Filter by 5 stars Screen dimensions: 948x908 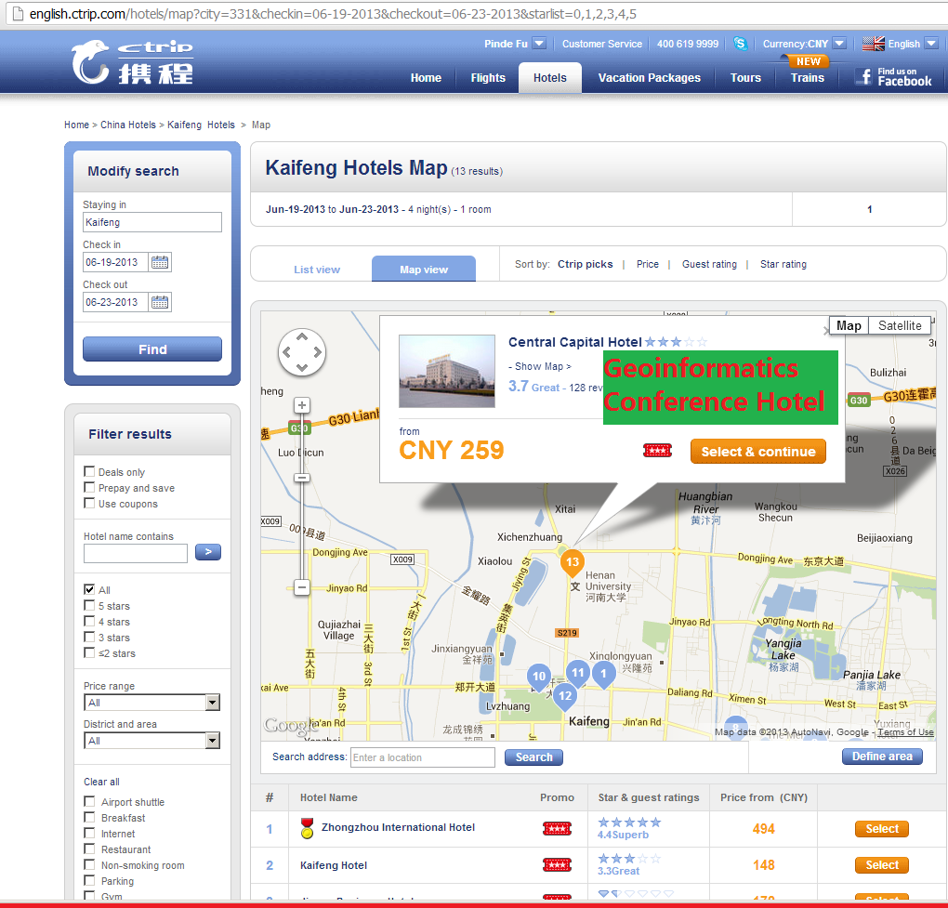click(x=89, y=605)
